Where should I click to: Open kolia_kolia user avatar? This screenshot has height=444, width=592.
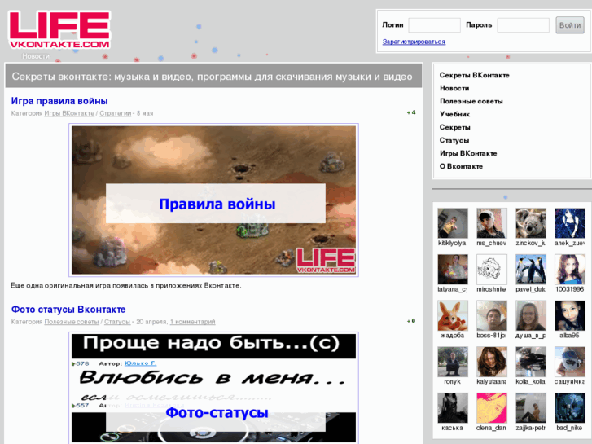click(x=531, y=362)
